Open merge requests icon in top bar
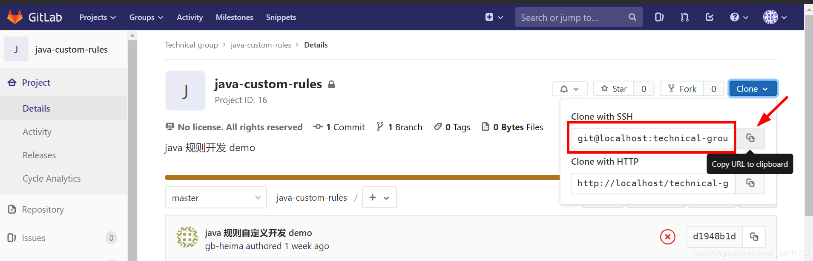Image resolution: width=813 pixels, height=261 pixels. (x=684, y=17)
